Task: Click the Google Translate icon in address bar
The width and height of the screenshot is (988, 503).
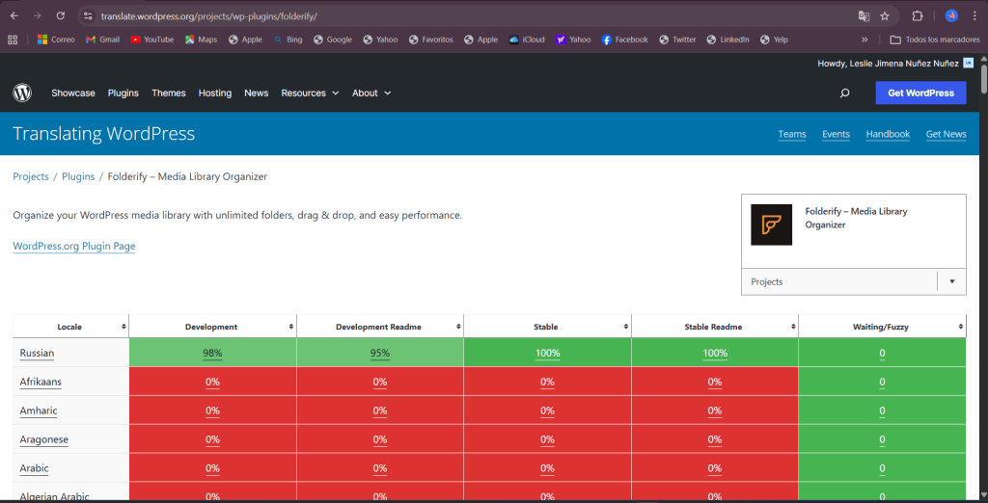Action: pos(864,16)
